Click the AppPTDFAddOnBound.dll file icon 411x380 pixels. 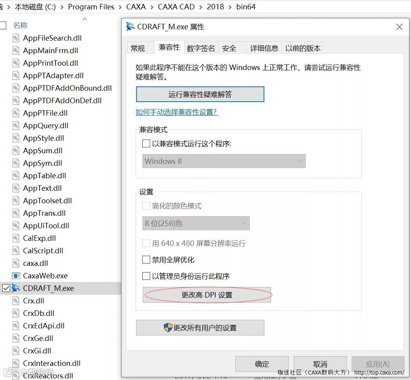pyautogui.click(x=16, y=88)
